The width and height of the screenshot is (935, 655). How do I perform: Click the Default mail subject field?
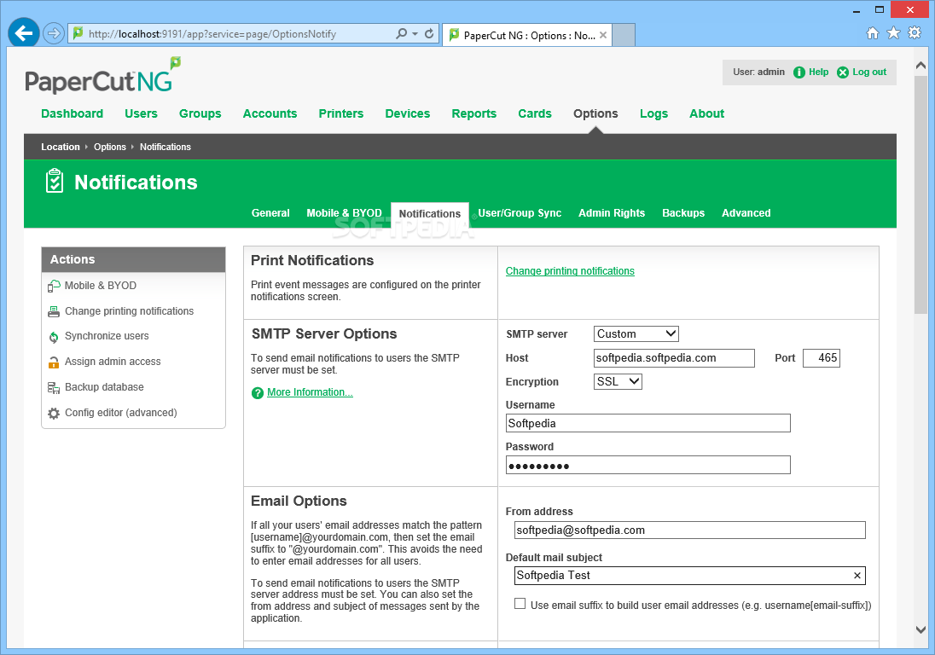click(689, 575)
